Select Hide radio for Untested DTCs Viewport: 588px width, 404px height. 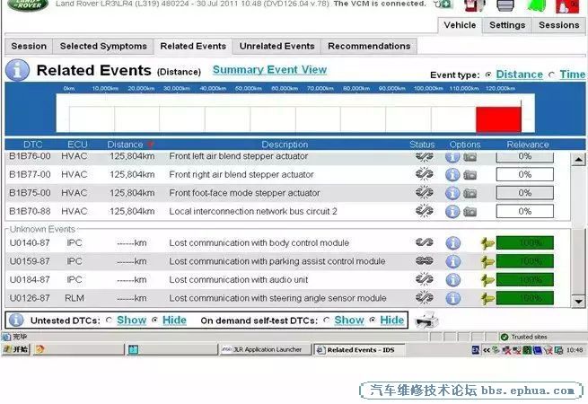pyautogui.click(x=154, y=320)
